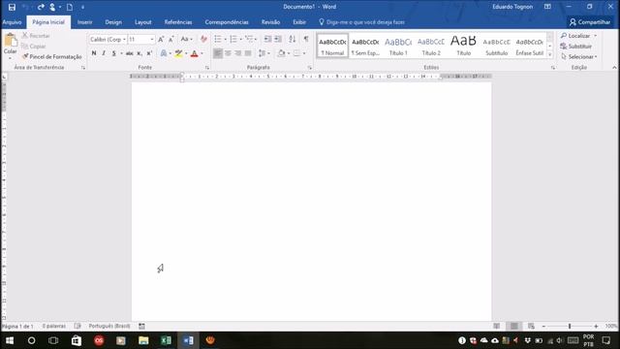Apply the red font color A
Screen dimensions: 620x349
(195, 53)
